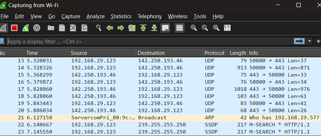Select SSDP packet 22 at 6.140667
Image resolution: width=321 pixels, height=136 pixels.
(x=160, y=125)
